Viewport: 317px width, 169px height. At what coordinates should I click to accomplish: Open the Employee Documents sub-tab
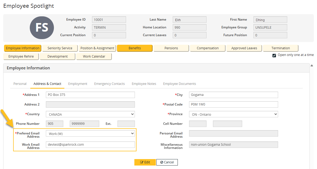179,84
